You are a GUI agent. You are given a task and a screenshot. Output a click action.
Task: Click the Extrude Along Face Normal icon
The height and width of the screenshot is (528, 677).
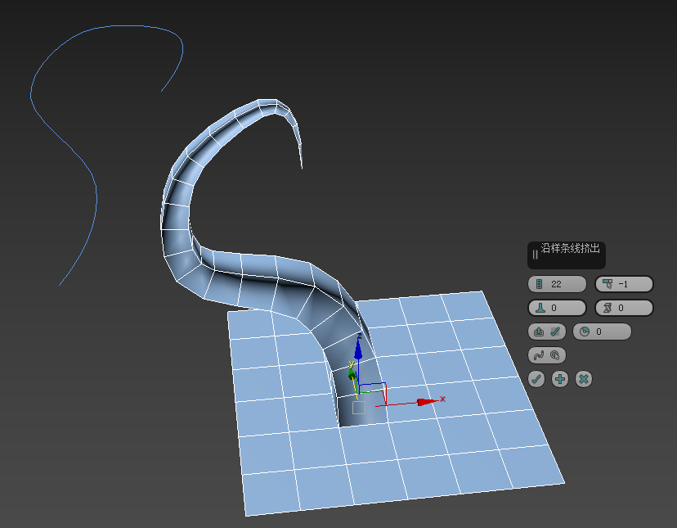pyautogui.click(x=539, y=332)
